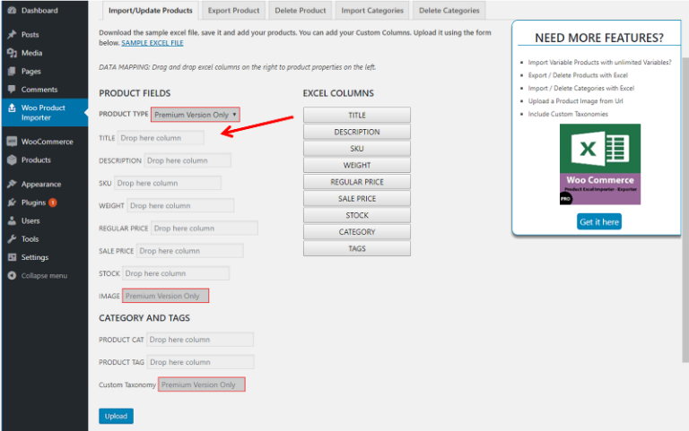This screenshot has height=431, width=689.
Task: Switch to Export Product tab
Action: 233,11
